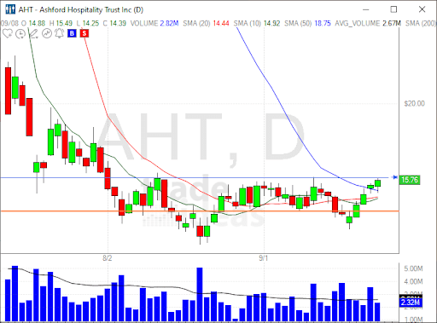Click the AHT Ashford Hospitality Trust window title
437x323 pixels.
pyautogui.click(x=81, y=10)
